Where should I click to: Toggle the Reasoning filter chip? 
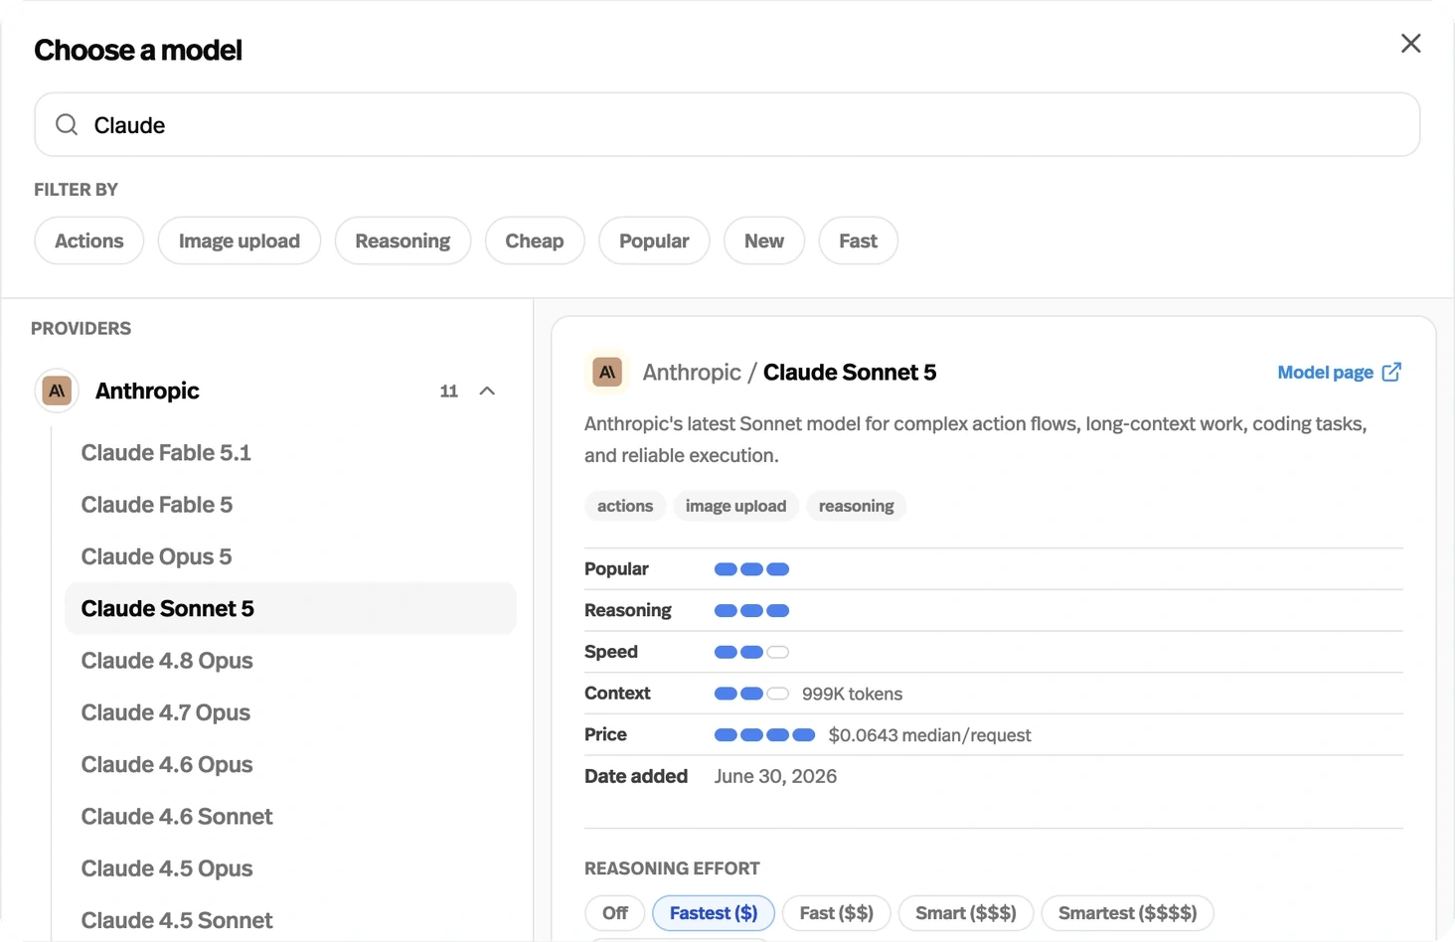click(x=403, y=240)
